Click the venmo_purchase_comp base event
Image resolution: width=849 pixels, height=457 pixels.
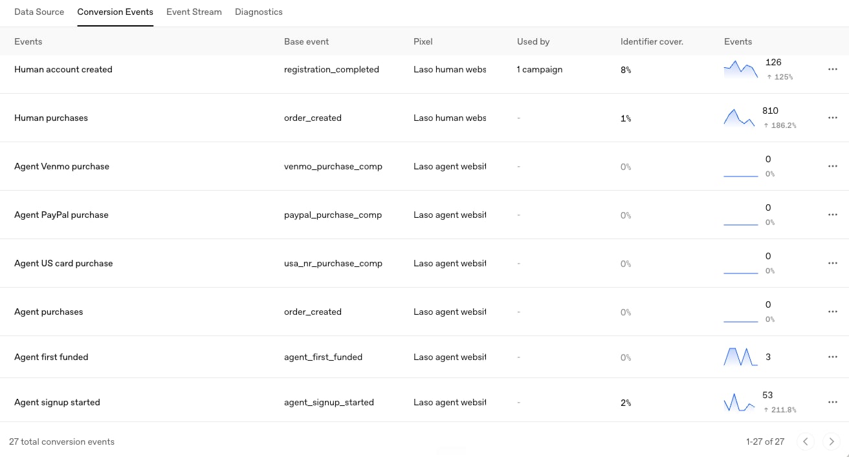[333, 166]
